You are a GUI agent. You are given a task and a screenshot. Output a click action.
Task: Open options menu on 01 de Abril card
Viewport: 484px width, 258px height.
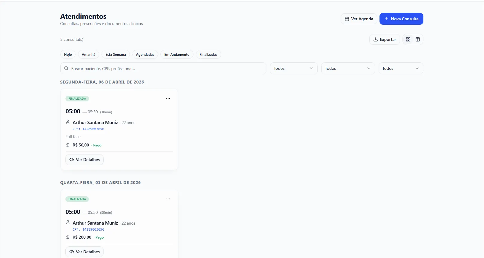pyautogui.click(x=168, y=199)
